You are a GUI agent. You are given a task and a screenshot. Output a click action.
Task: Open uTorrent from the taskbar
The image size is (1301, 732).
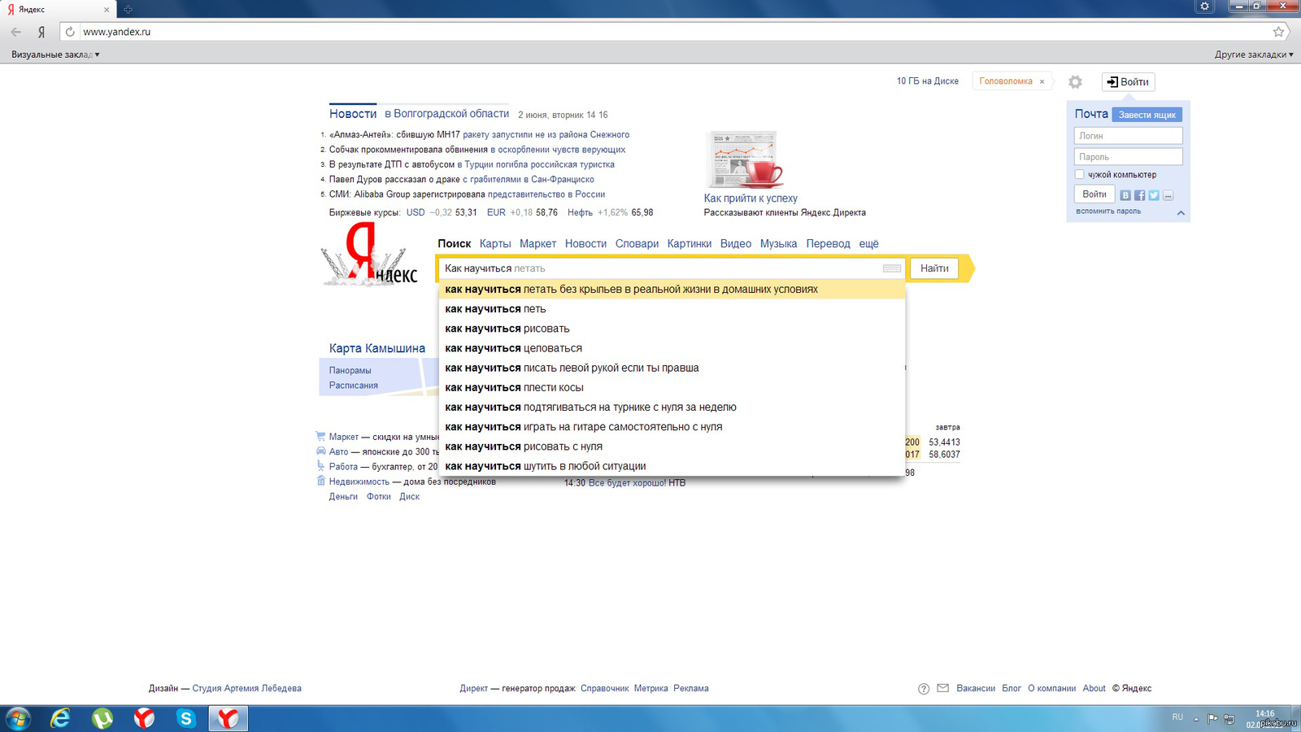(x=102, y=718)
